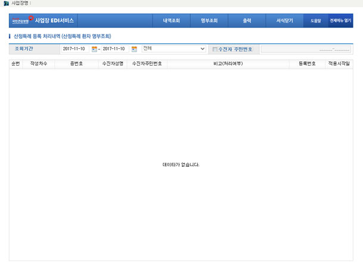Click the 서식닫기 menu item
This screenshot has width=363, height=276.
tap(284, 21)
